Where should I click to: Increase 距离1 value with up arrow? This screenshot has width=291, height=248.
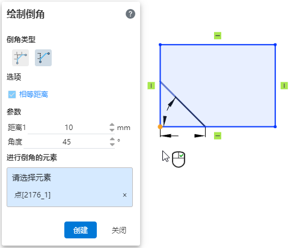(112, 125)
